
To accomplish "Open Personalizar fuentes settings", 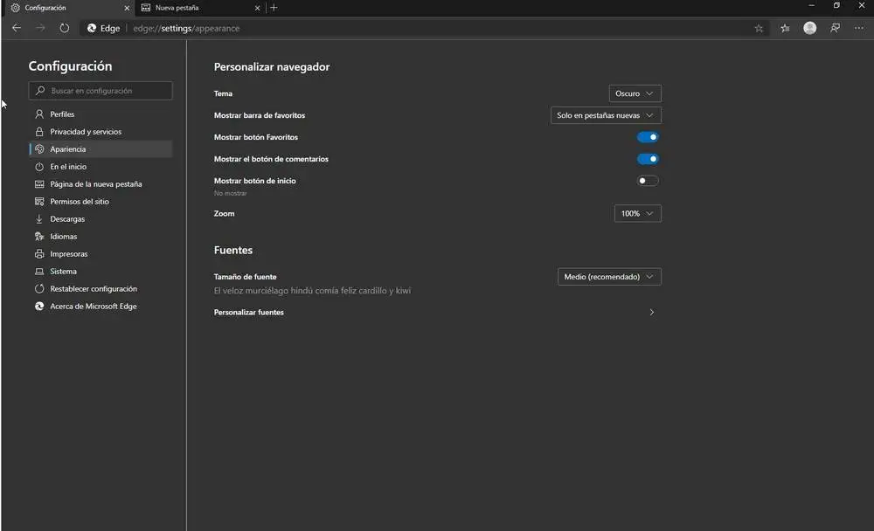I will pos(434,313).
